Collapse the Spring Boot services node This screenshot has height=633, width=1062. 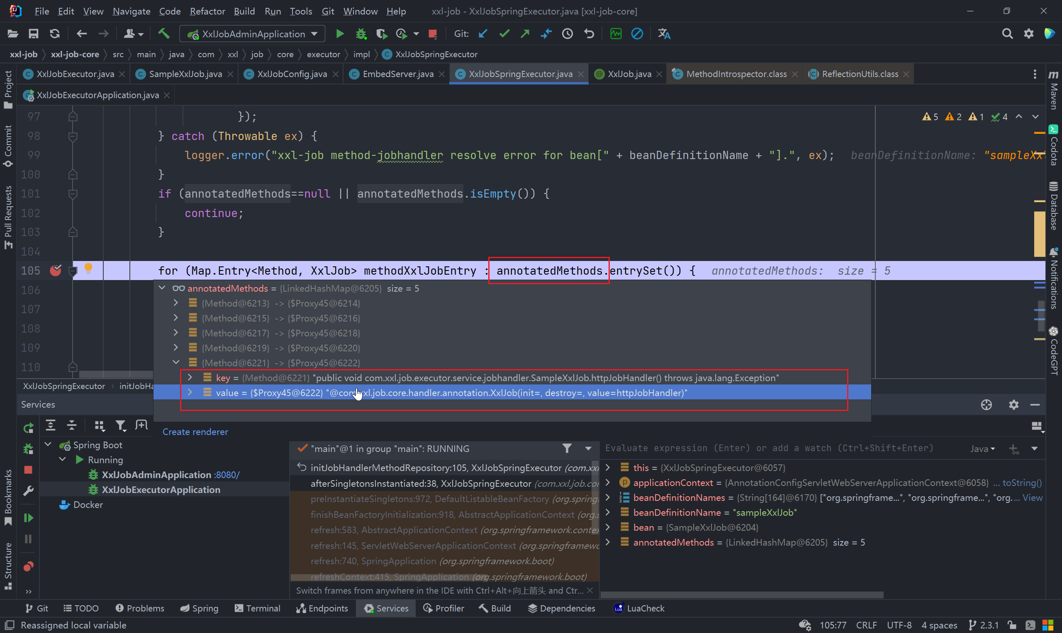click(48, 445)
